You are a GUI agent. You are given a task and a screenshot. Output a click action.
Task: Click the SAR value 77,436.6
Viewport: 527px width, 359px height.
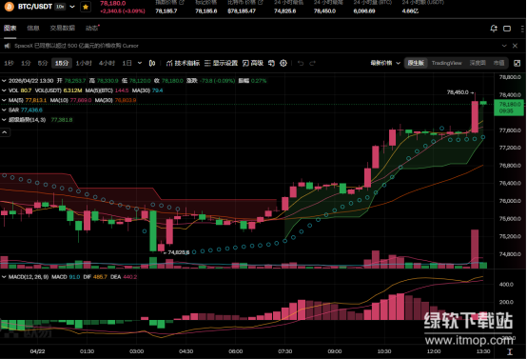pos(31,110)
